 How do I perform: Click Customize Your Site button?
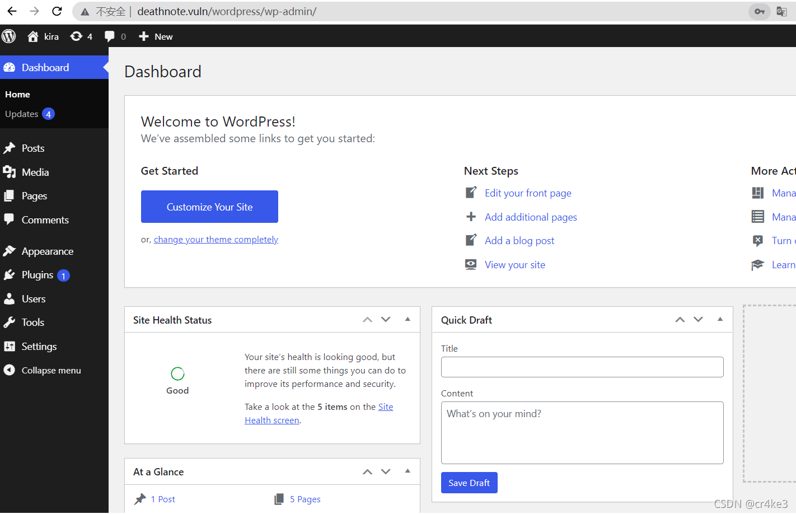click(x=209, y=207)
